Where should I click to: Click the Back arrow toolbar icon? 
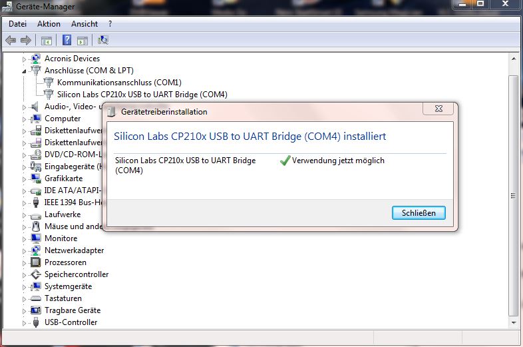click(x=11, y=41)
